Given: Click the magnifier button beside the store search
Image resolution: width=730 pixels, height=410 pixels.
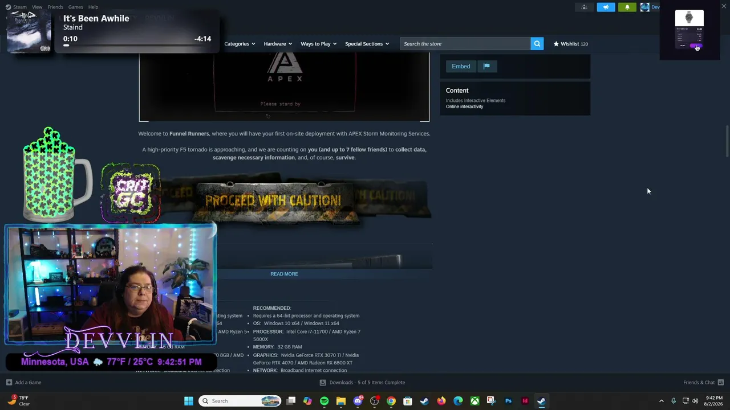Looking at the screenshot, I should click(537, 44).
